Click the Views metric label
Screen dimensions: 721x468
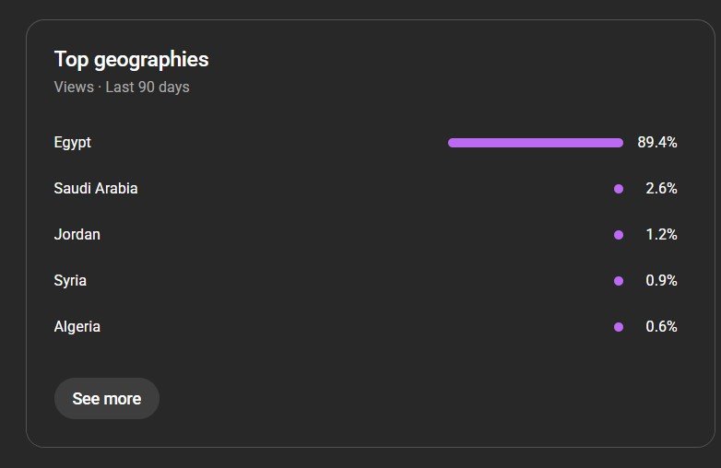pyautogui.click(x=74, y=88)
